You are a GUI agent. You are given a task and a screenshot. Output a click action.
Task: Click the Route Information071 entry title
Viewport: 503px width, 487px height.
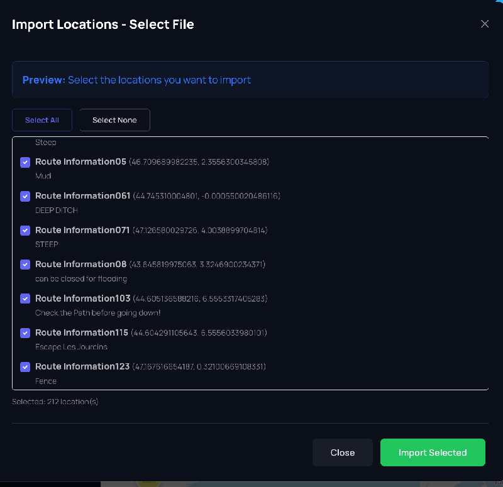click(82, 230)
